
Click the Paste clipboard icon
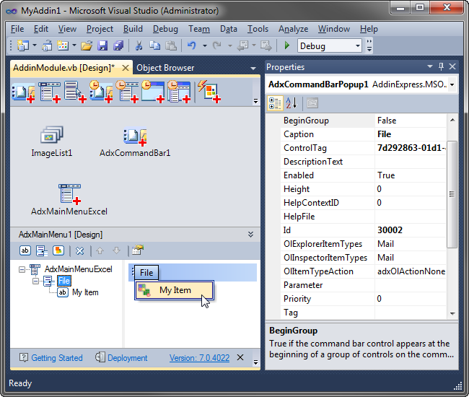tap(171, 45)
